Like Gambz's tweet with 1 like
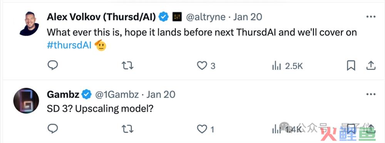385x143 pixels. click(206, 129)
